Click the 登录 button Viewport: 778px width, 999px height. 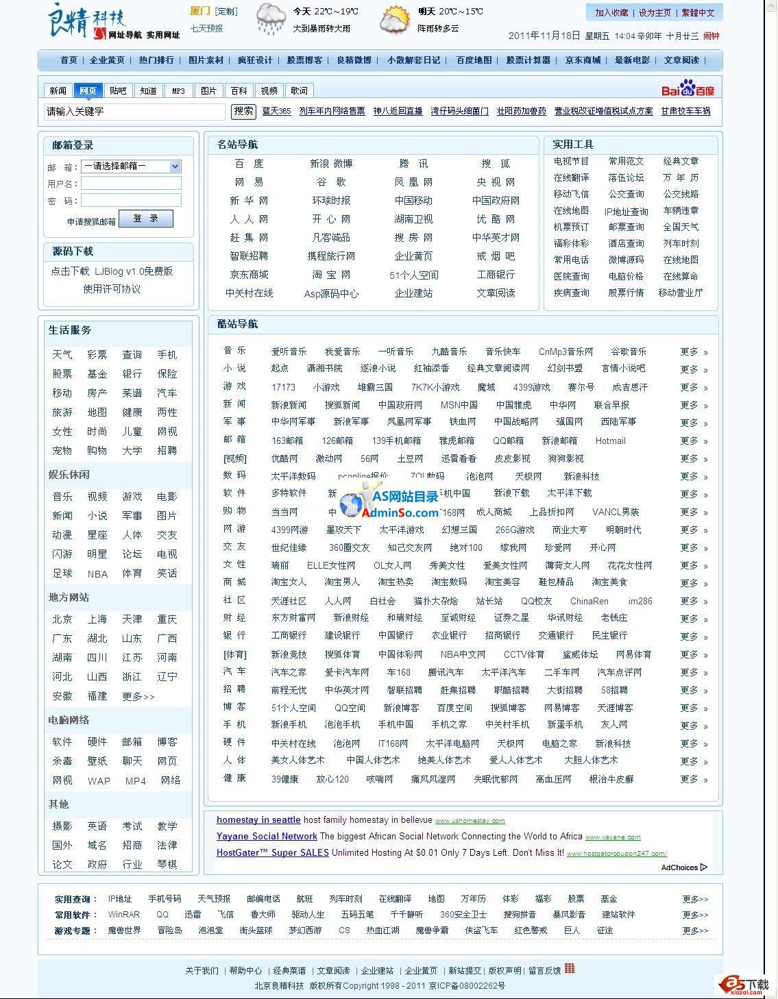click(x=145, y=219)
